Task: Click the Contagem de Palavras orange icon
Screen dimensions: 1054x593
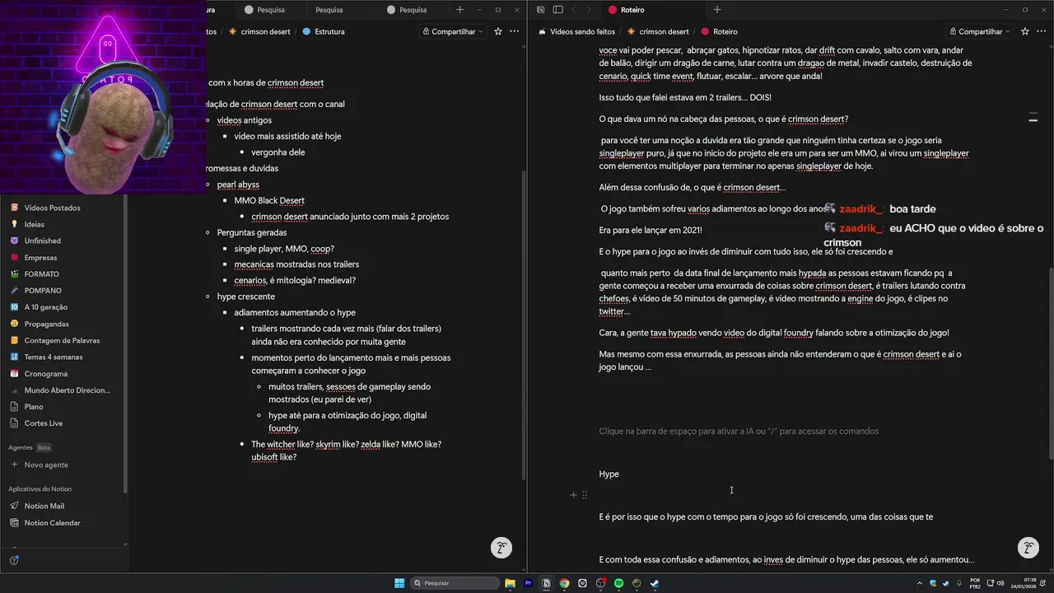Action: [14, 340]
